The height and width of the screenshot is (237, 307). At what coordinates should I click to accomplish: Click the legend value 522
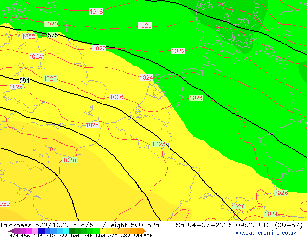point(62,235)
